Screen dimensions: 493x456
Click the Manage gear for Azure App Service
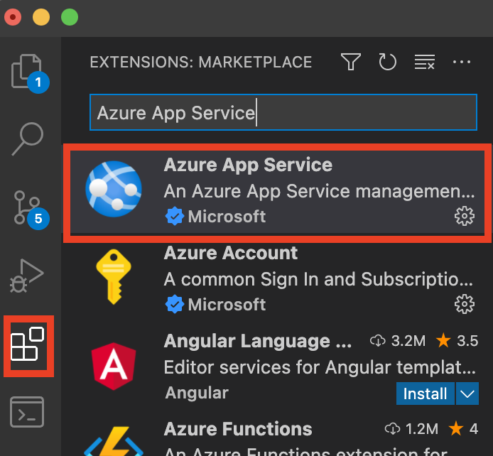point(464,217)
